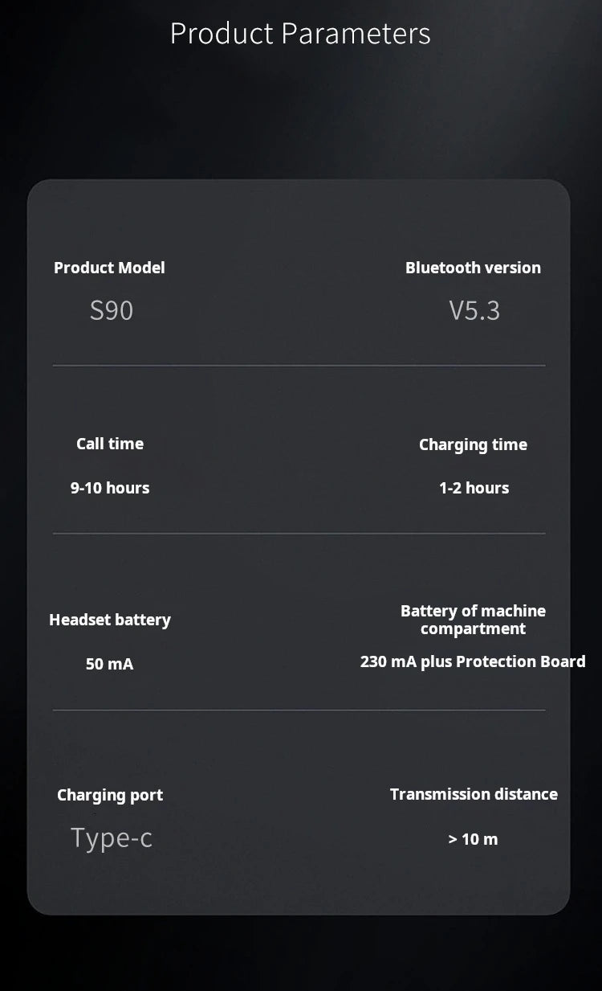Click the V5.3 Bluetooth value
This screenshot has width=602, height=991.
(474, 310)
